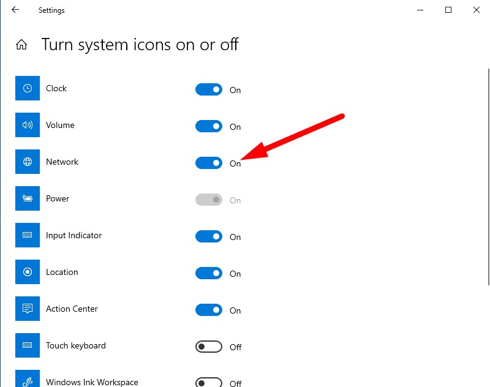Disable the Clock system icon
Viewport: 490px width, 387px height.
pyautogui.click(x=208, y=89)
